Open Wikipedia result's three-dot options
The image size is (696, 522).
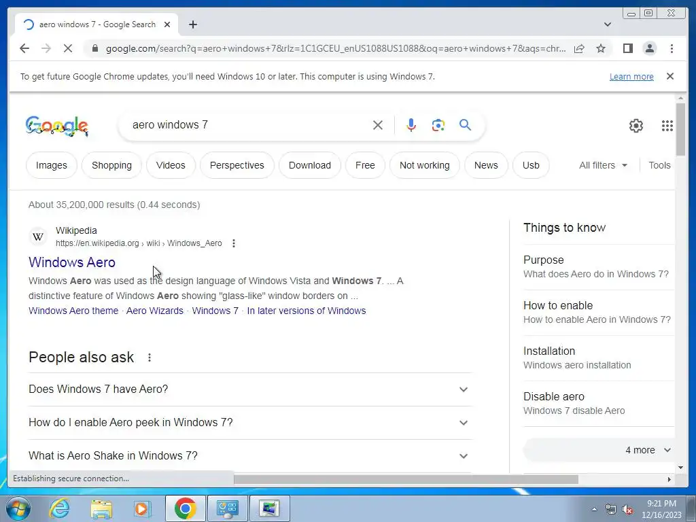[x=234, y=243]
